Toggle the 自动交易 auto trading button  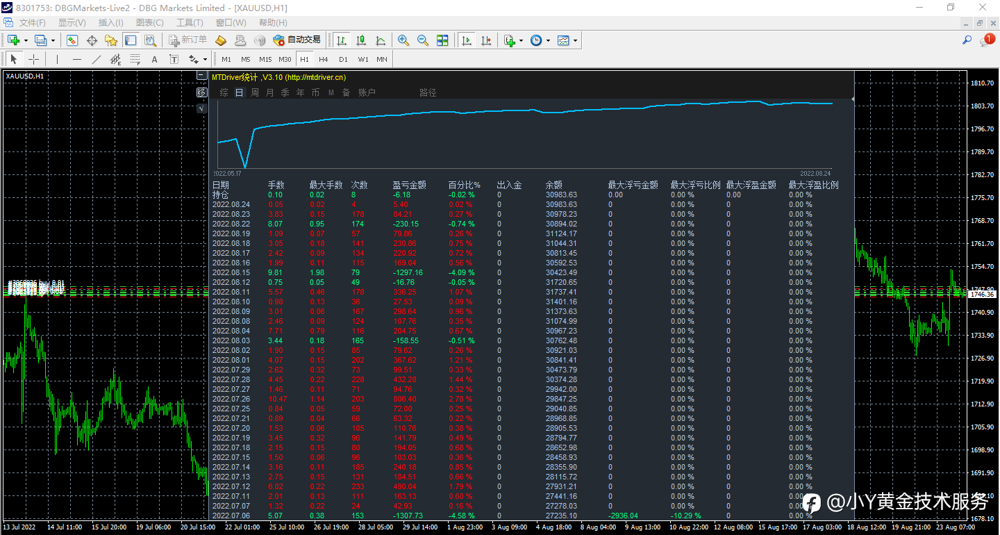click(x=297, y=40)
